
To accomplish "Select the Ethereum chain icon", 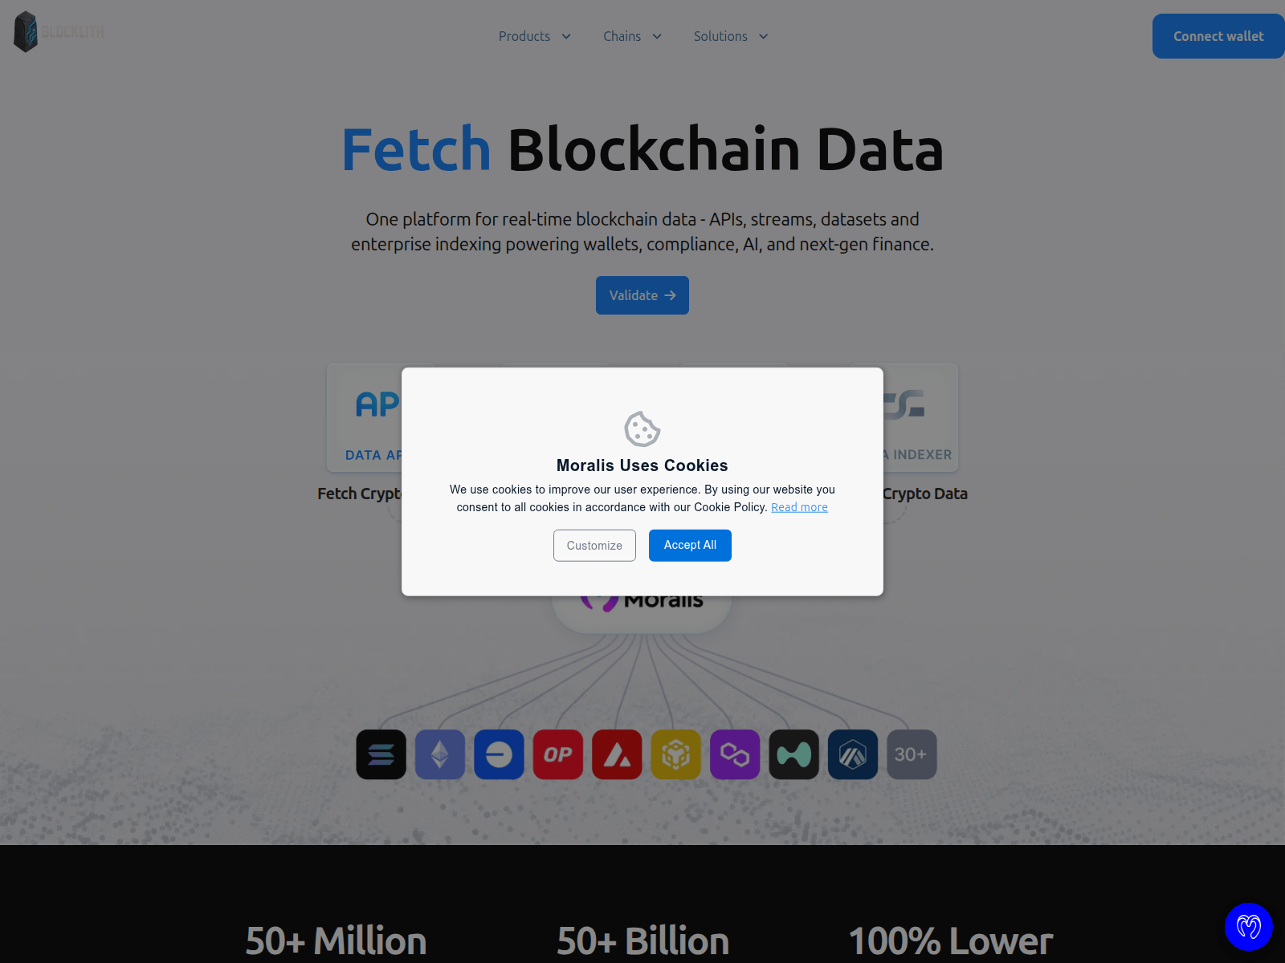I will pyautogui.click(x=440, y=754).
